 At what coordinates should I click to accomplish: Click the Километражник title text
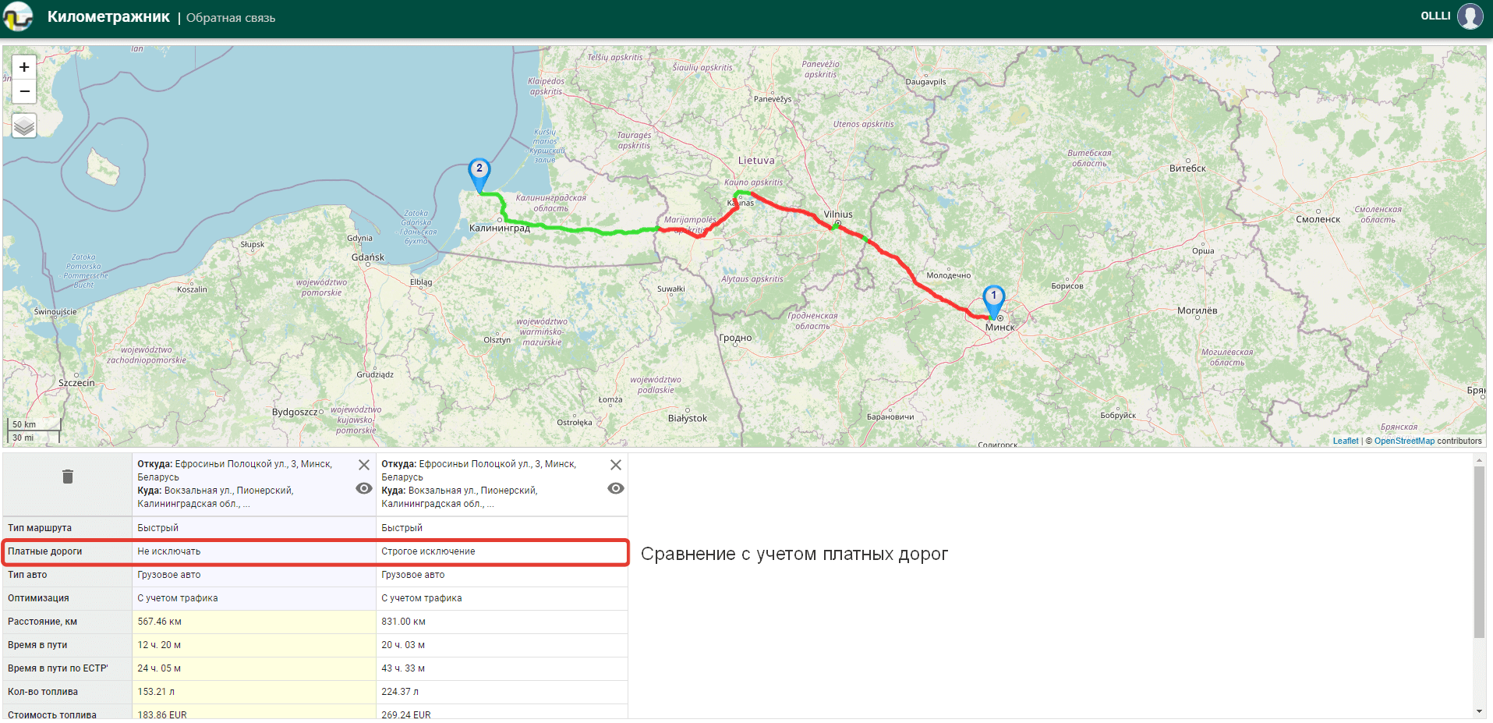[108, 17]
